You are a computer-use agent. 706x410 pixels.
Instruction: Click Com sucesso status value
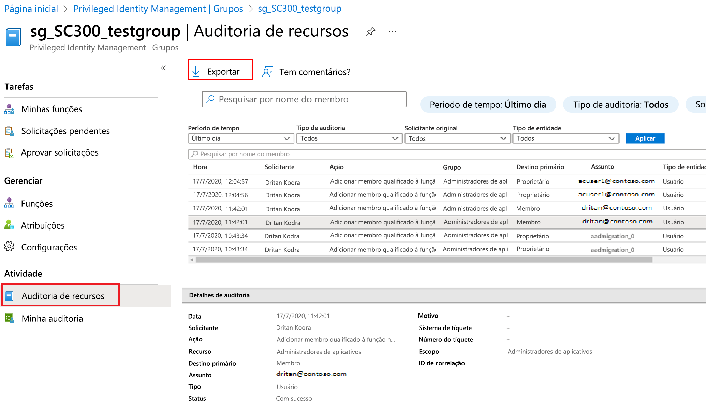tap(294, 398)
